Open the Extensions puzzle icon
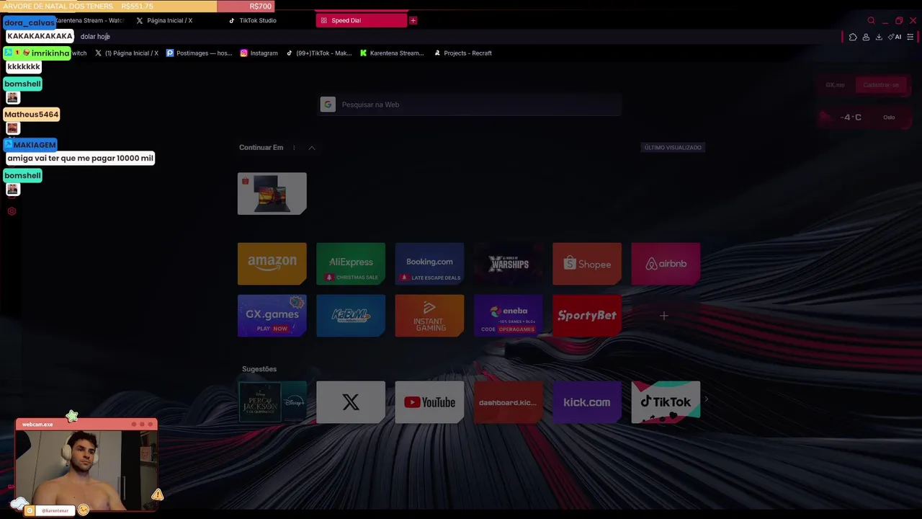 click(853, 37)
